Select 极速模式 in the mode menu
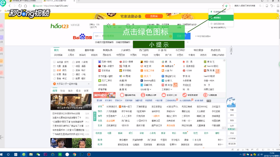This screenshot has width=280, height=157. [x=221, y=12]
